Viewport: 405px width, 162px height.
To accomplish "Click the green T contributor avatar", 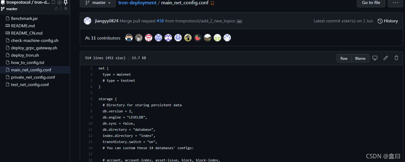I will [x=217, y=38].
